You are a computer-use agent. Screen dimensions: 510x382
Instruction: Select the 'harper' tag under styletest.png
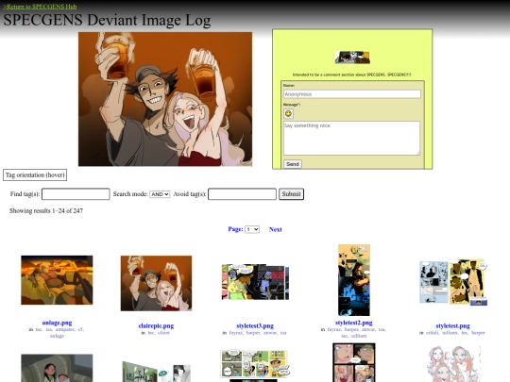click(x=478, y=333)
